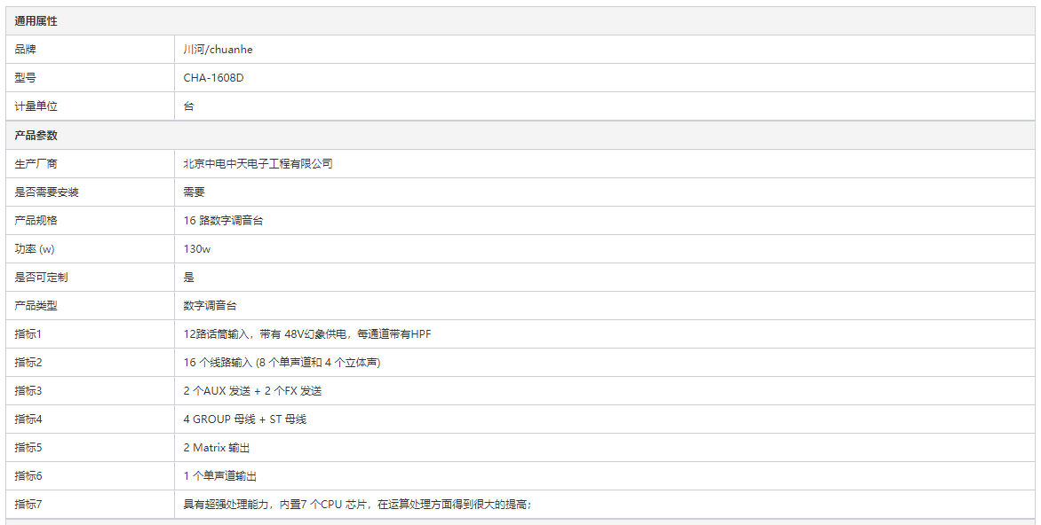The height and width of the screenshot is (525, 1041).
Task: Click the 是否需要安装 label cell
Action: click(91, 192)
